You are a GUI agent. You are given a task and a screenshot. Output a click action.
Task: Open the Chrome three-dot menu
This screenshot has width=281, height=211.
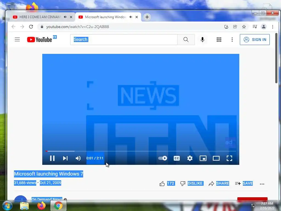[x=272, y=27]
